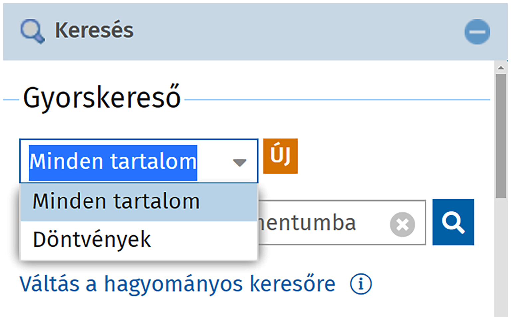Viewport: 511px width, 317px height.
Task: Click the orange ÚJ badge
Action: pos(280,156)
